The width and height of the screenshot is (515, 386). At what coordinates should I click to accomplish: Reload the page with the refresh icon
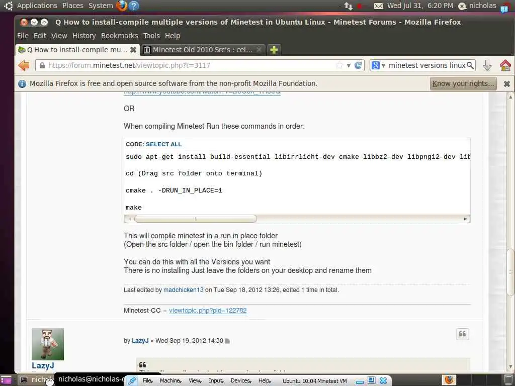click(358, 65)
